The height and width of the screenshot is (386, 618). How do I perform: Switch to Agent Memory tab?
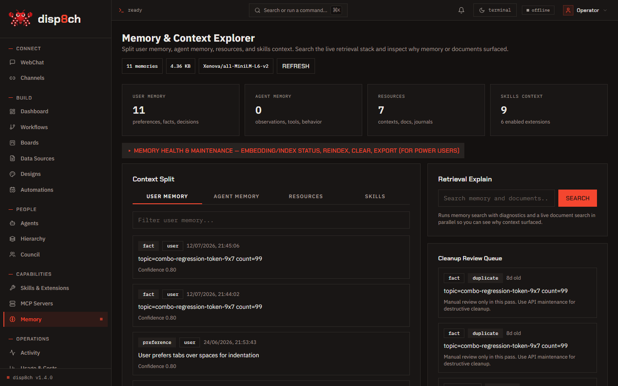point(236,196)
